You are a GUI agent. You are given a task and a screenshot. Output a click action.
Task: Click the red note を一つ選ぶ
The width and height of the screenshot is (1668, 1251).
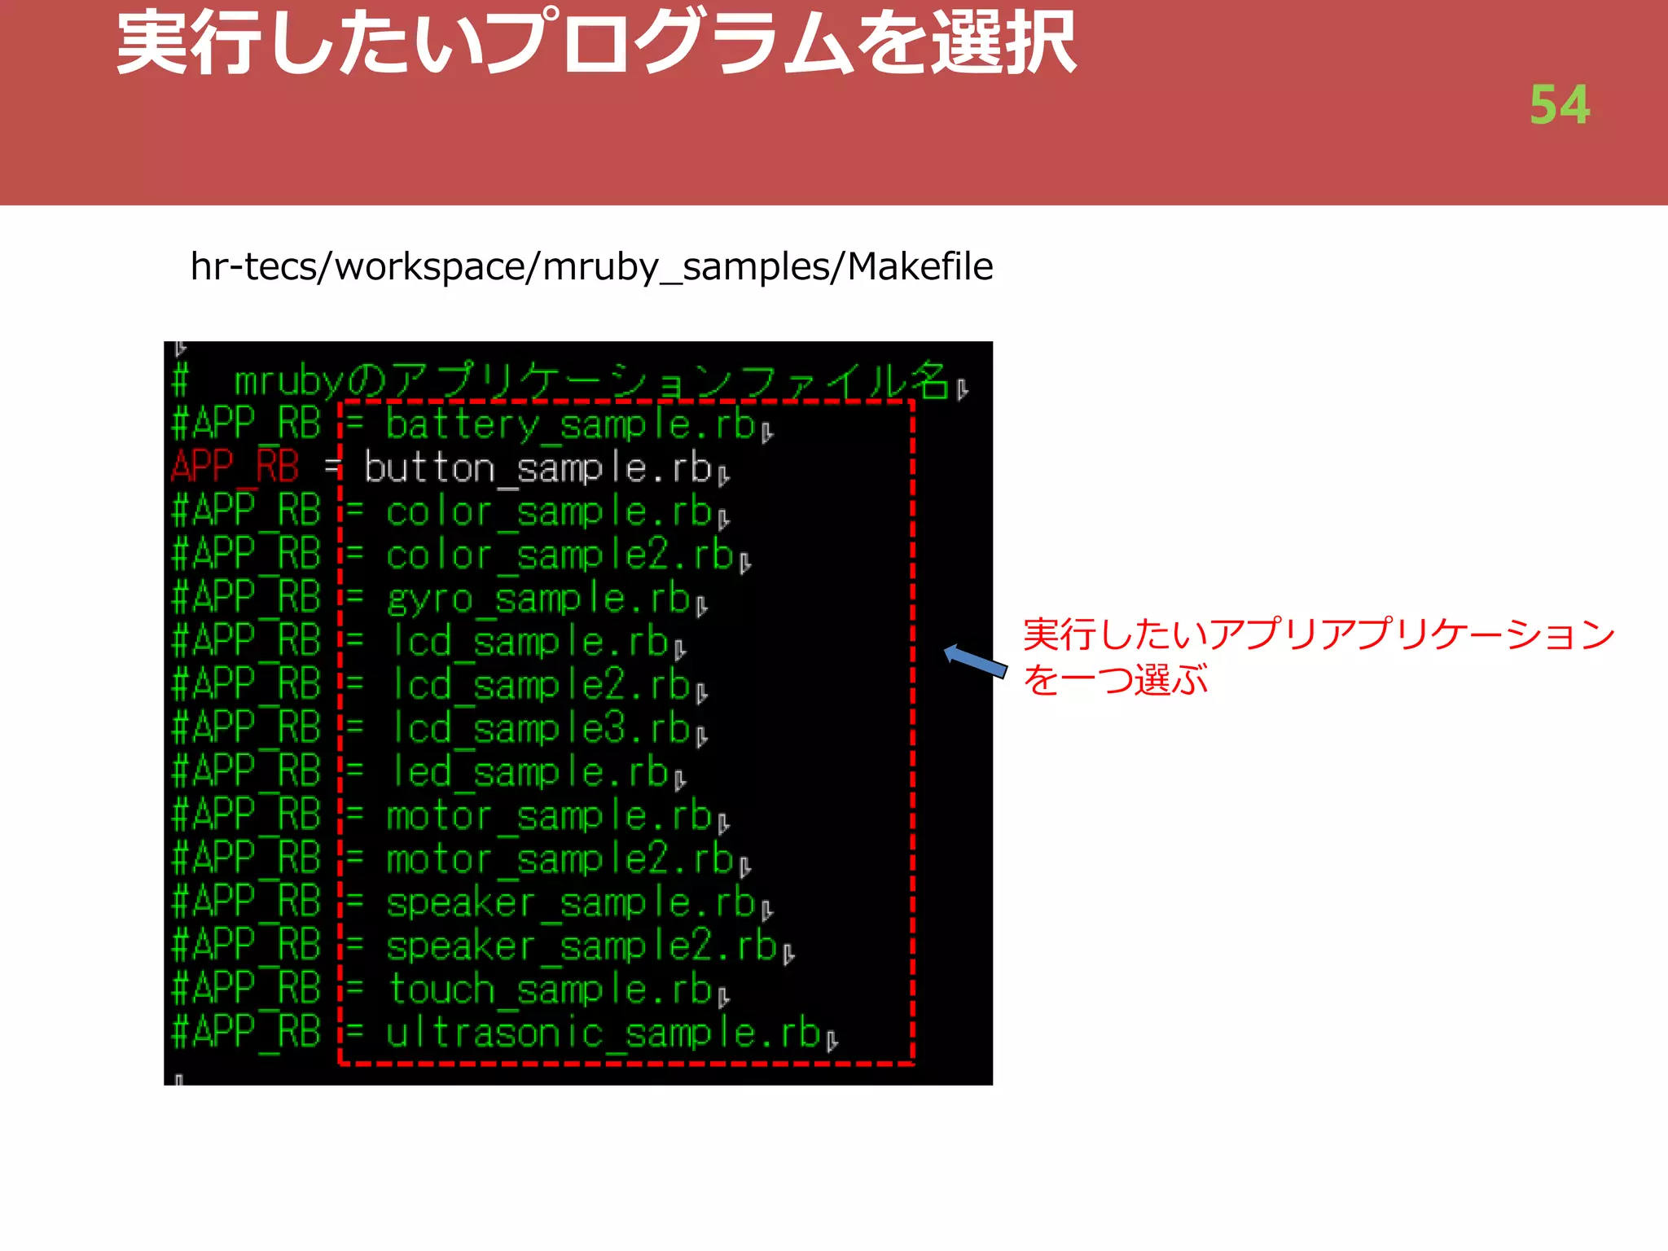click(1116, 680)
